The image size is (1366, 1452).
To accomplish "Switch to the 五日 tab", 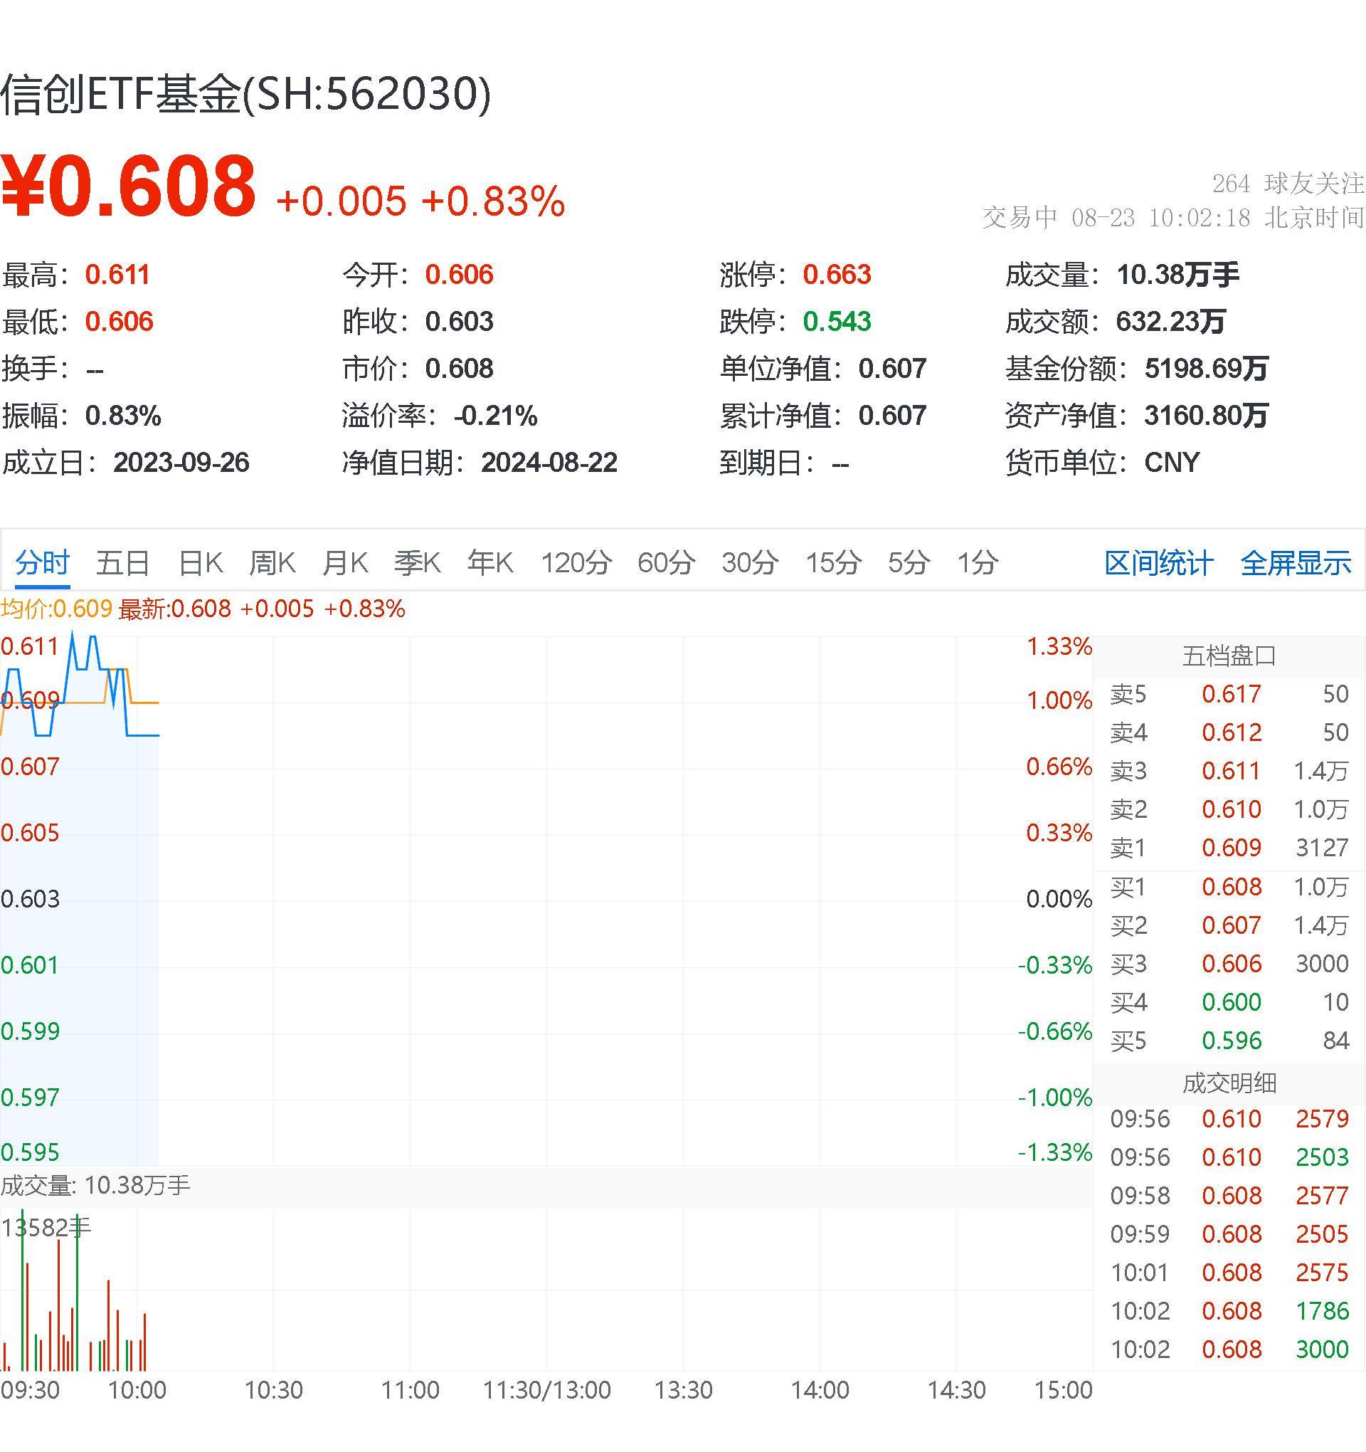I will coord(122,562).
